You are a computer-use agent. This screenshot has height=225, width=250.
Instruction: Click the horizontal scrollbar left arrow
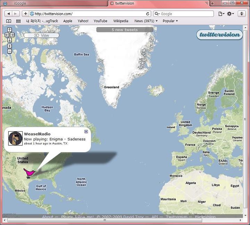point(5,220)
